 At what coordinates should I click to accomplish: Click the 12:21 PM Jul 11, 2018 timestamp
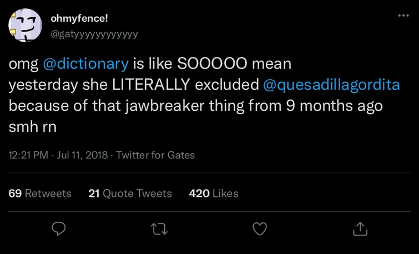(58, 155)
